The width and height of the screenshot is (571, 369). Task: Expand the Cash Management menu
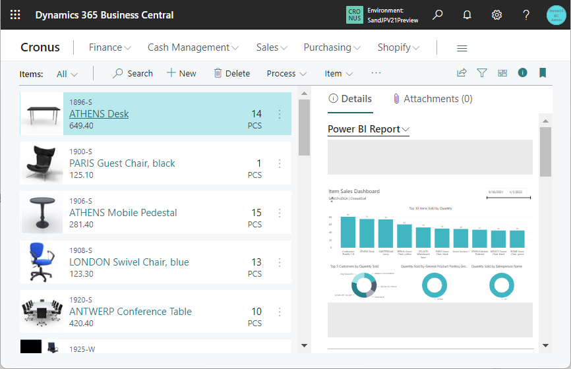[193, 47]
